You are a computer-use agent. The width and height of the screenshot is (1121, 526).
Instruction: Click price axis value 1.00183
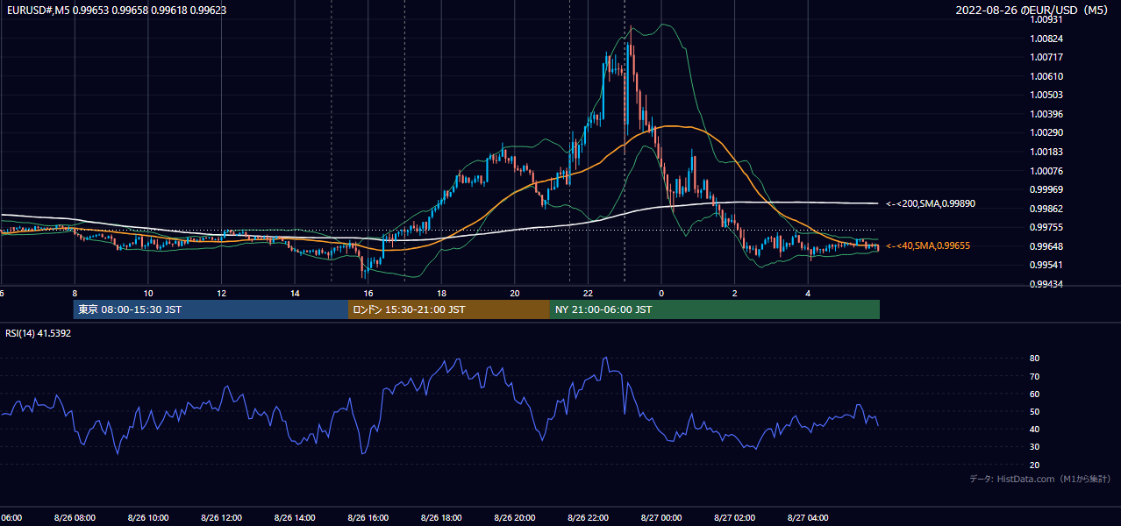1046,152
